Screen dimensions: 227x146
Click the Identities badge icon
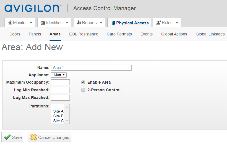point(43,23)
